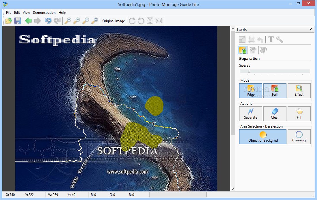This screenshot has width=317, height=200.
Task: Activate the Separation puzzle-piece tool
Action: pyautogui.click(x=243, y=50)
